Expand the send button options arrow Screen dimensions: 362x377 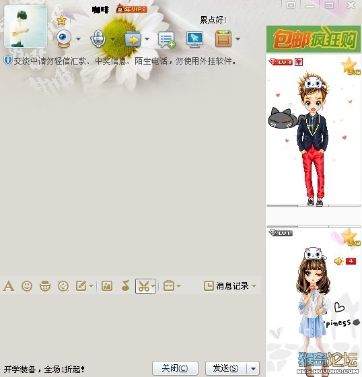coord(253,368)
